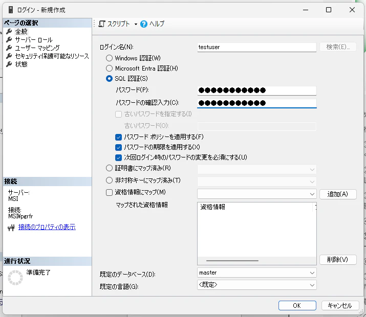Click the OK button
This screenshot has width=366, height=317.
297,306
